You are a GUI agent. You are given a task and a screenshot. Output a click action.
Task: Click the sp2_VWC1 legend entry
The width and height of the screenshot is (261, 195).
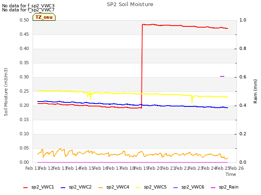39,187
